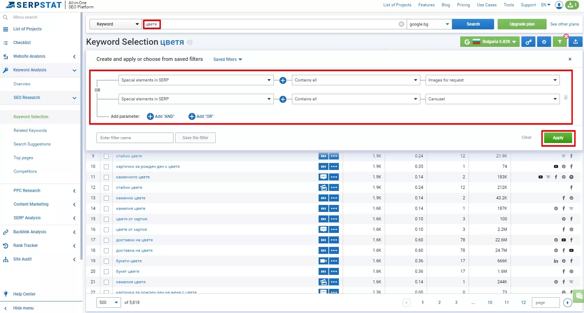
Task: Change rows per page from 500
Action: tap(109, 303)
